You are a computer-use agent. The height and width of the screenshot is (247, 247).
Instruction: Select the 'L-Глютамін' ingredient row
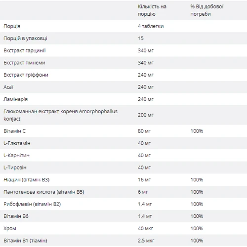tap(123, 143)
